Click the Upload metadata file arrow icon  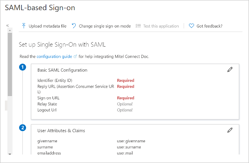pos(24,26)
